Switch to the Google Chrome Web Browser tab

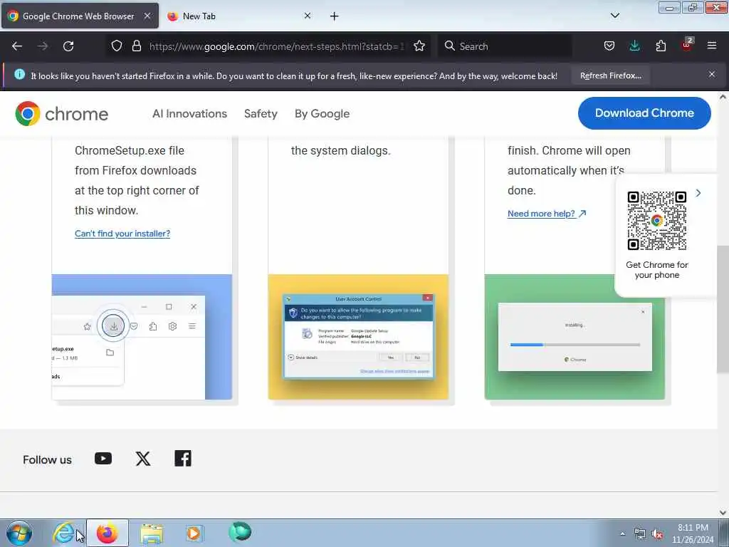click(x=80, y=16)
